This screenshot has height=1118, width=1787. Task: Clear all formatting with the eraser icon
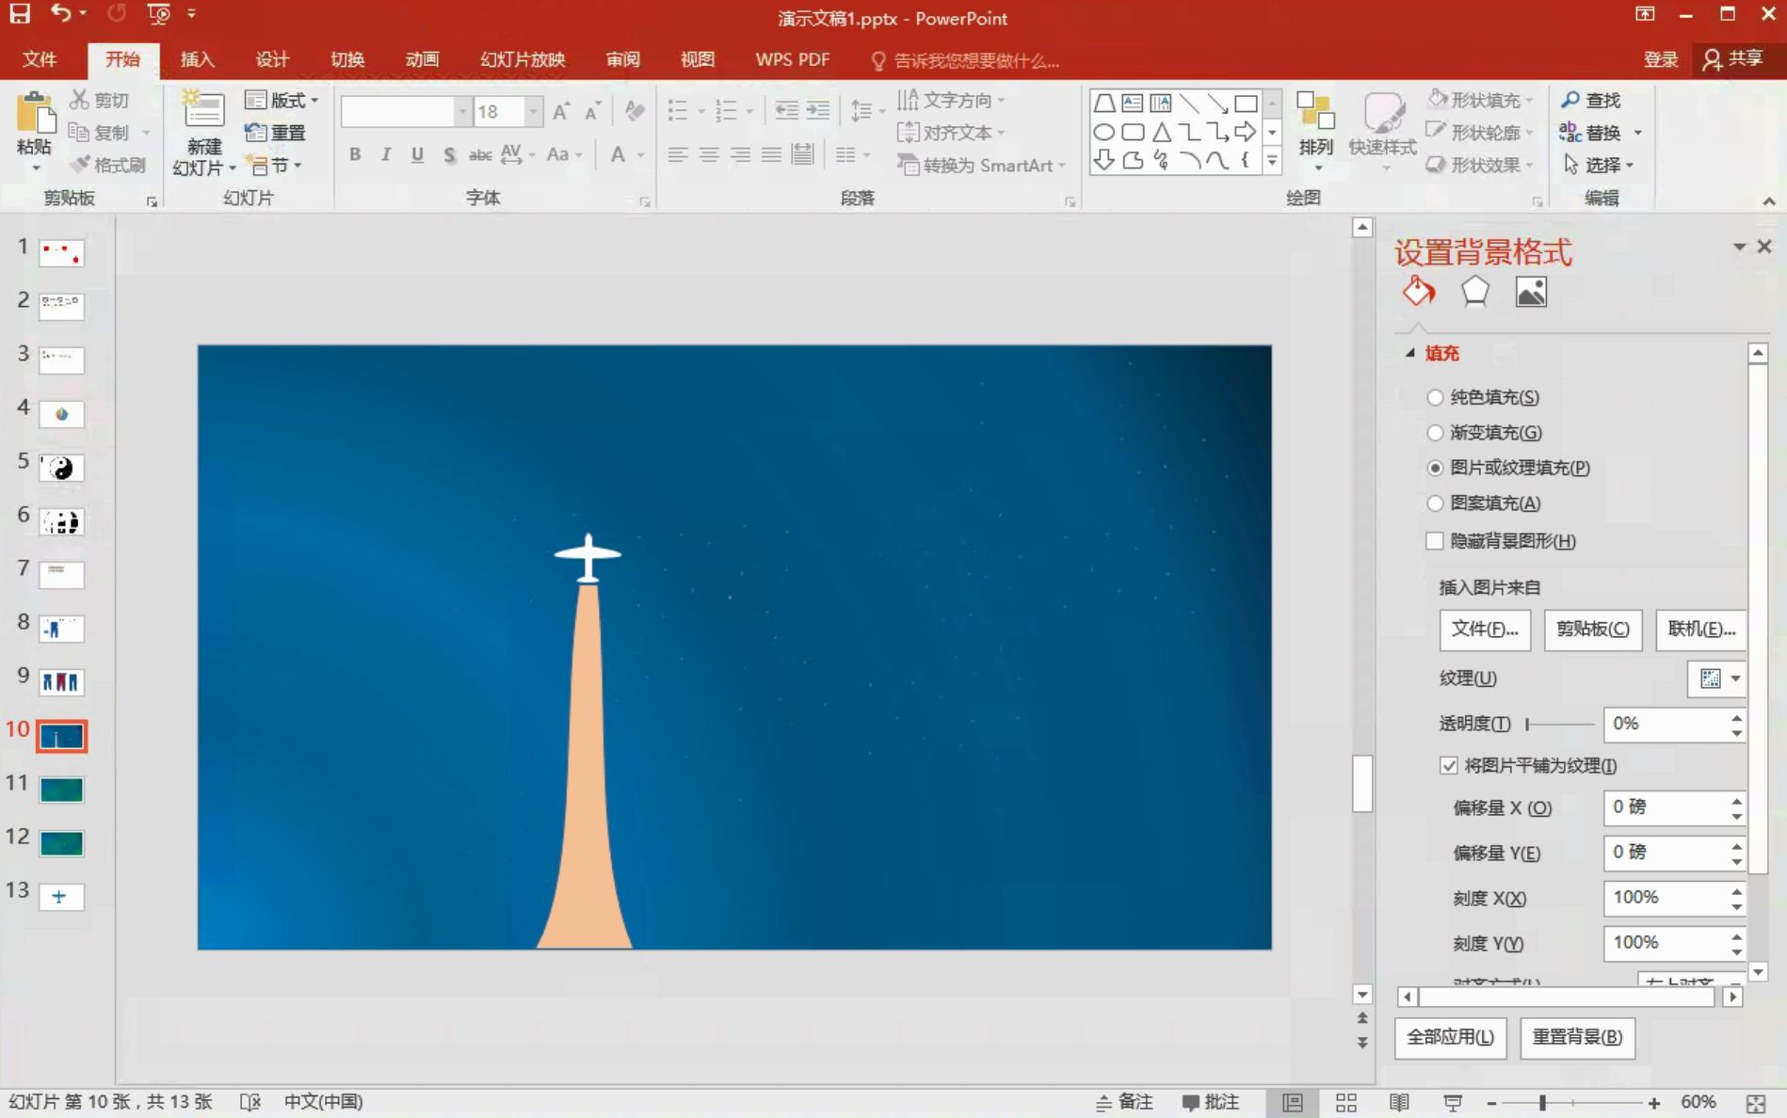point(636,111)
